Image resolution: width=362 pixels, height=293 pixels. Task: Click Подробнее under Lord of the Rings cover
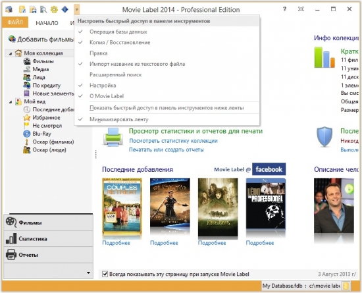(212, 243)
